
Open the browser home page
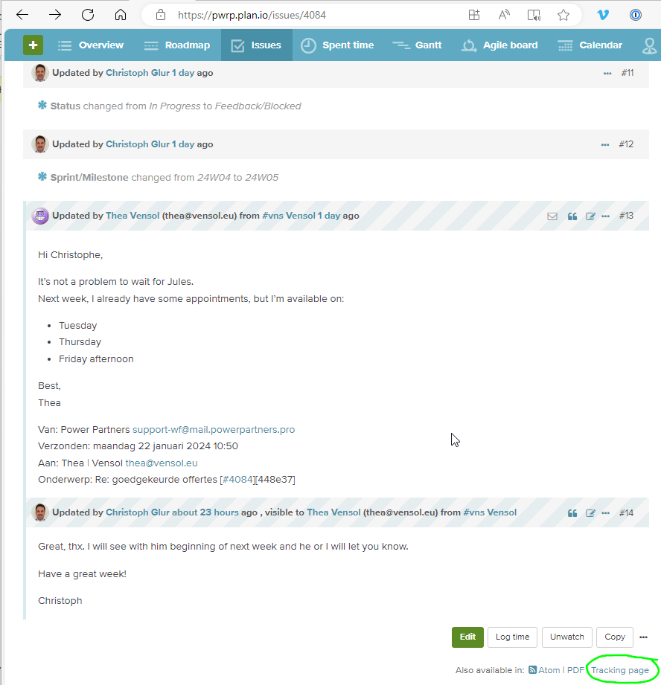click(121, 15)
